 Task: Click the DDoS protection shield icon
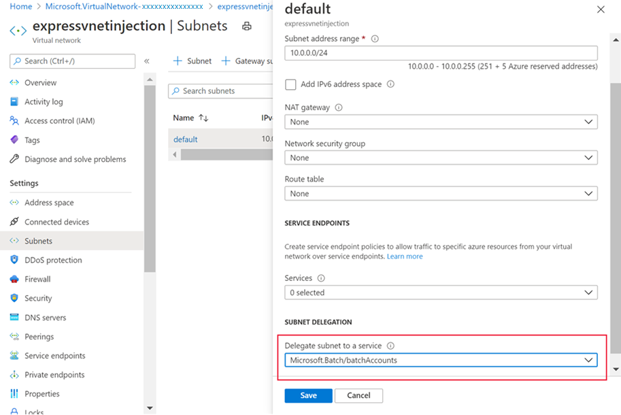click(14, 260)
